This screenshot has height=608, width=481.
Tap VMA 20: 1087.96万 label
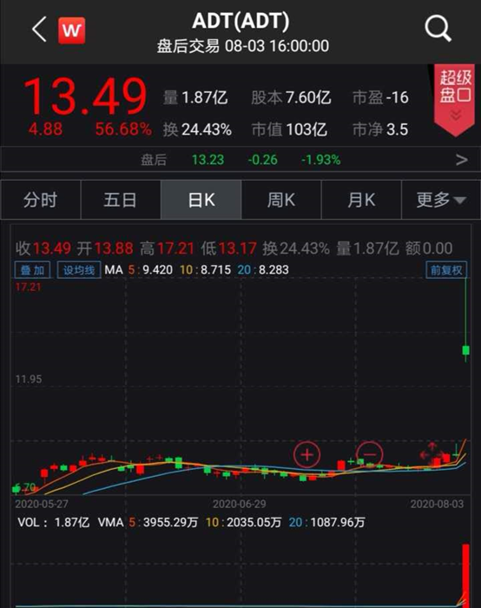pos(326,522)
